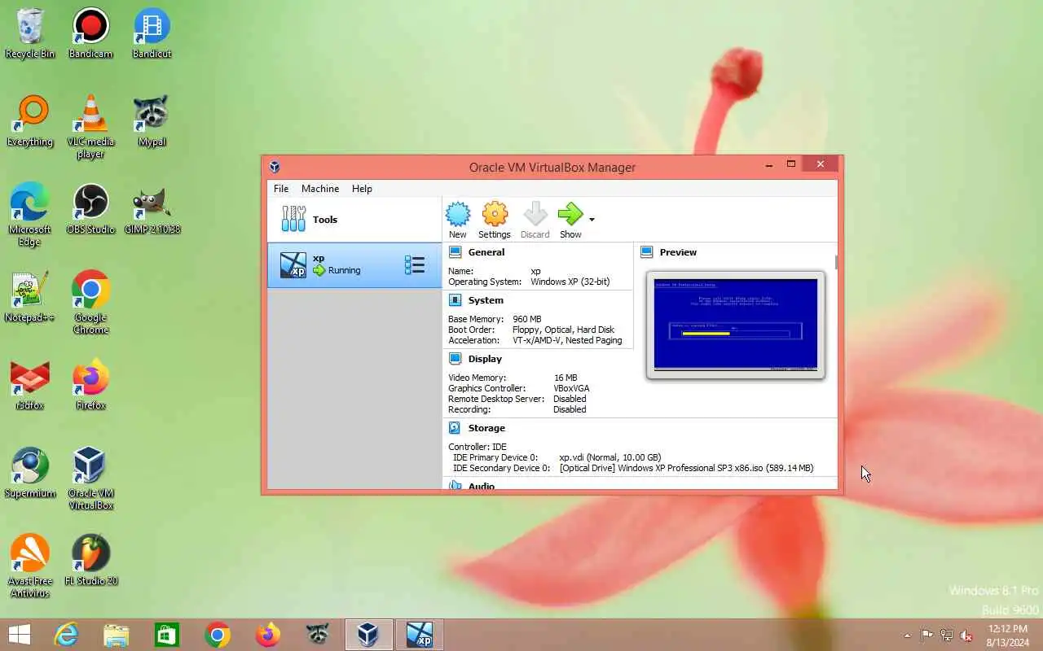Click 'Floppy, Optical, Hard Disk' boot order text
This screenshot has height=651, width=1043.
pyautogui.click(x=563, y=330)
